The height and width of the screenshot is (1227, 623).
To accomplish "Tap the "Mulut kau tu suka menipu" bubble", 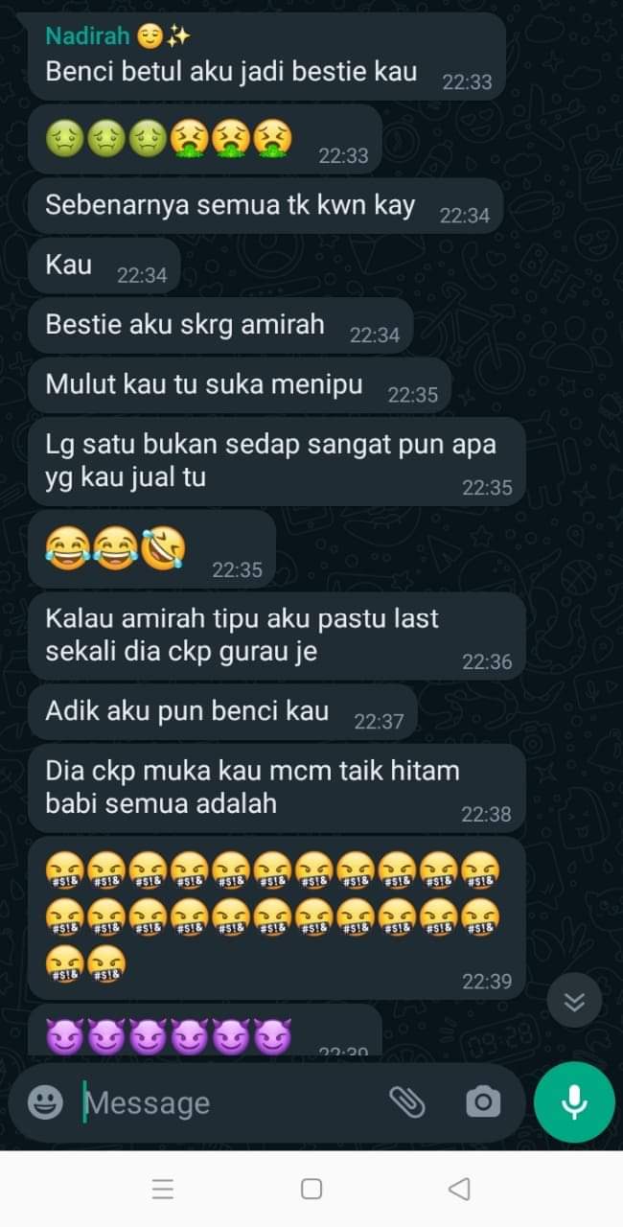I will pos(240,385).
